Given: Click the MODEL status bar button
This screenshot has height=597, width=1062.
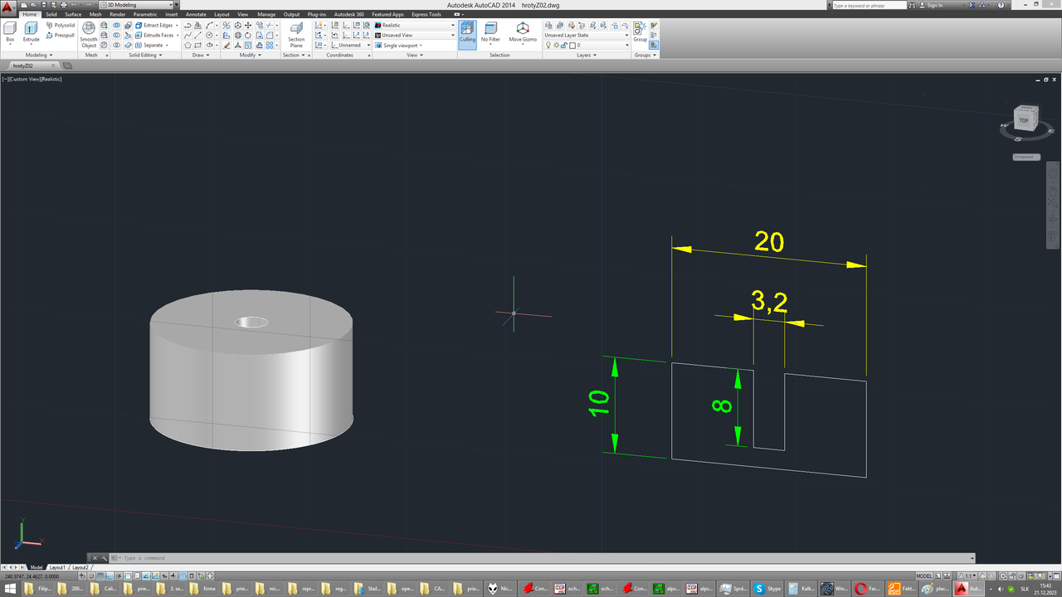Looking at the screenshot, I should click(924, 575).
